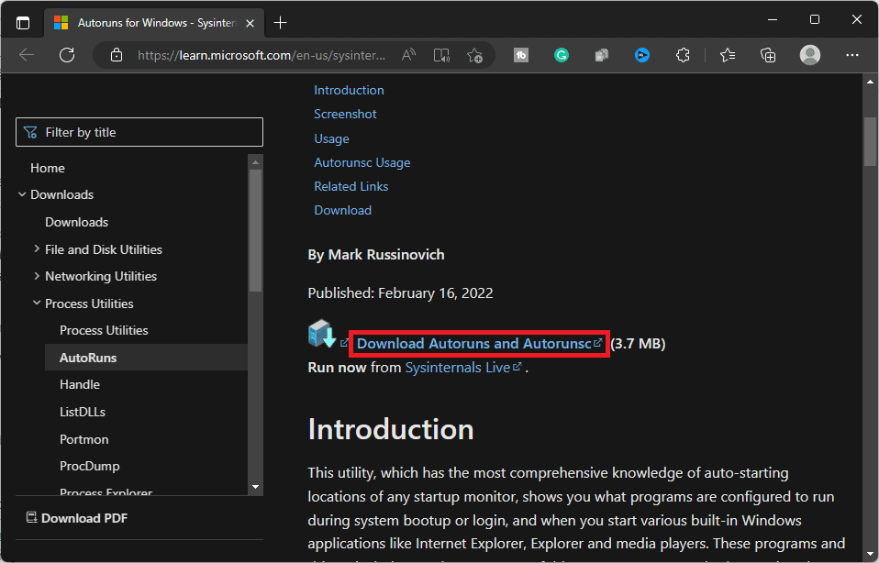This screenshot has width=879, height=563.
Task: Expand File and Disk Utilities node
Action: click(37, 249)
